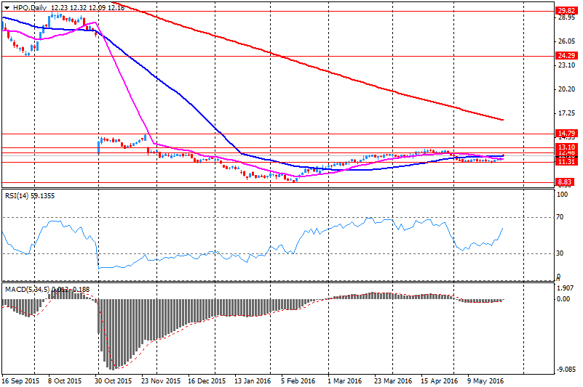Click the 13 Jan 2016 date label
Screen dimensions: 583x387
click(x=253, y=381)
